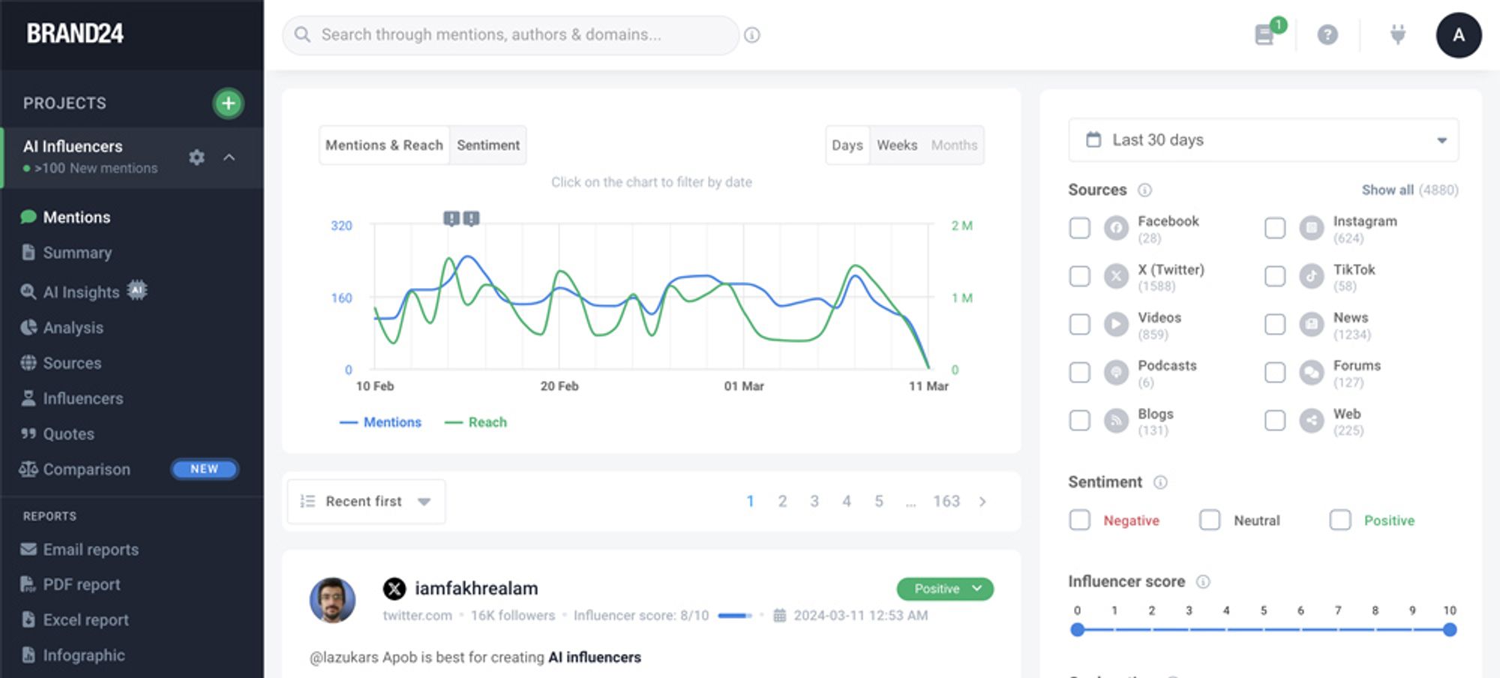Open the Last 30 days date dropdown
The width and height of the screenshot is (1500, 678).
tap(1264, 140)
